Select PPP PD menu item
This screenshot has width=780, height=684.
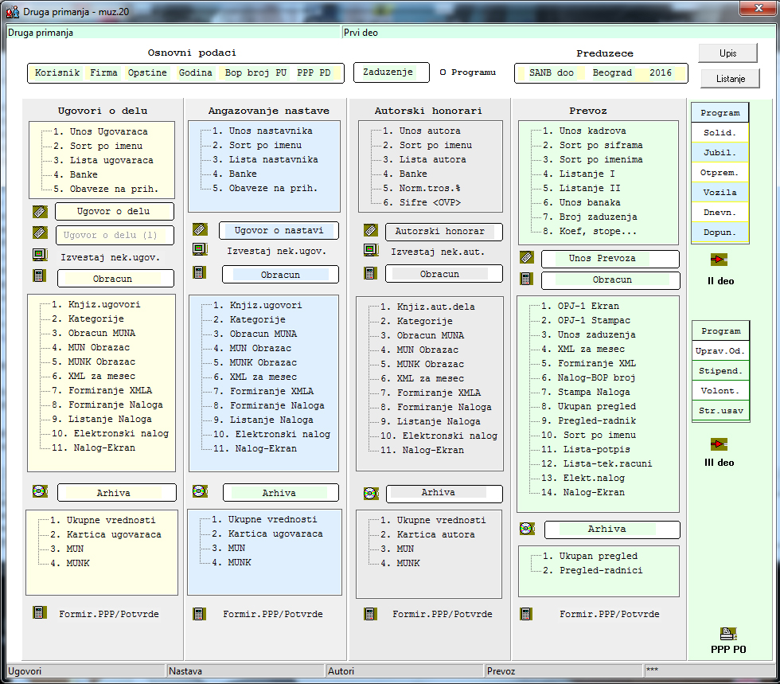pyautogui.click(x=314, y=72)
